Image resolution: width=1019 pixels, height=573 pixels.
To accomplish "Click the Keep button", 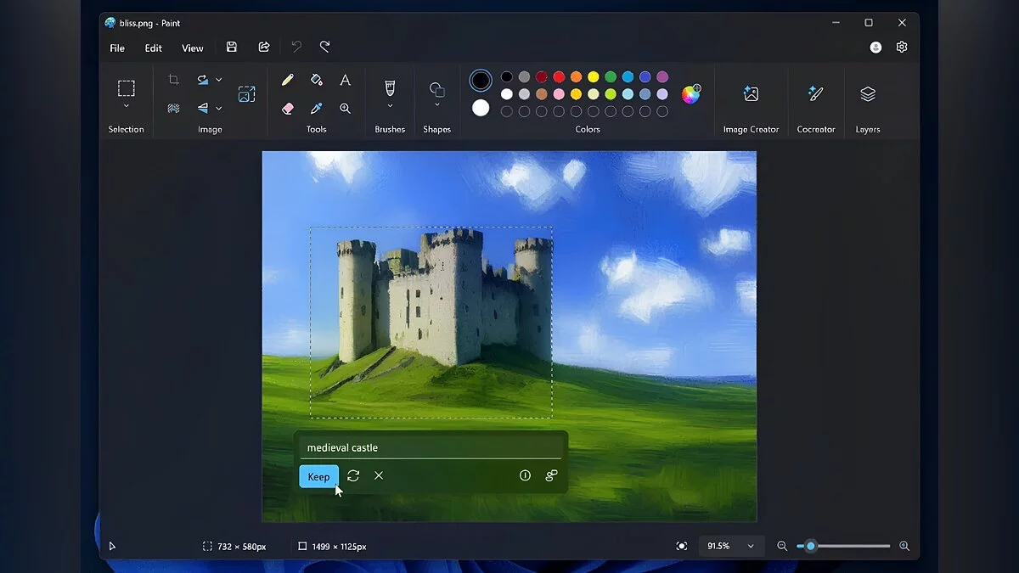I will [318, 476].
